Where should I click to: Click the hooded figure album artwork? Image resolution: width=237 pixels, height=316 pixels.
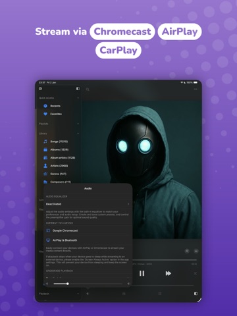coord(142,169)
